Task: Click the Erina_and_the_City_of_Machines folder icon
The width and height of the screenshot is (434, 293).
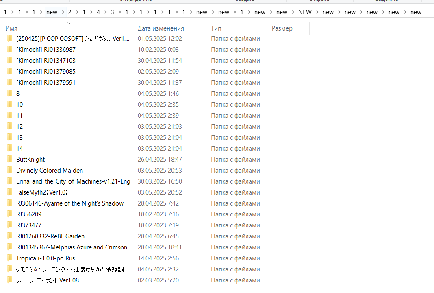Action: (x=10, y=181)
